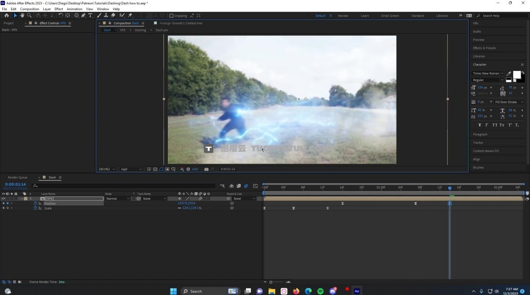This screenshot has height=295, width=530.
Task: Hide the VFX layer with eye toggle
Action: click(x=3, y=198)
